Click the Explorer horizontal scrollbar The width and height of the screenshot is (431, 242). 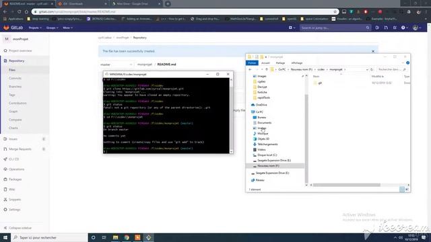point(347,185)
